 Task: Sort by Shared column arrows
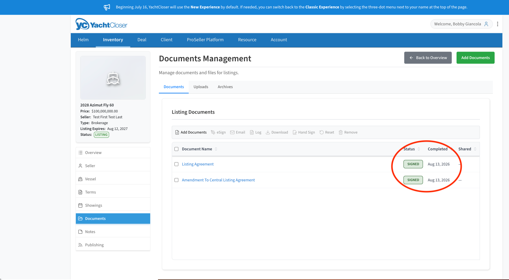[x=475, y=149]
